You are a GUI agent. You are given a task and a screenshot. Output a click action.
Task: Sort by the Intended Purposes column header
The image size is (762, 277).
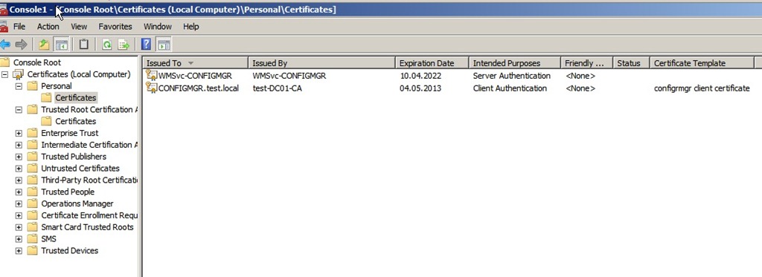click(515, 63)
